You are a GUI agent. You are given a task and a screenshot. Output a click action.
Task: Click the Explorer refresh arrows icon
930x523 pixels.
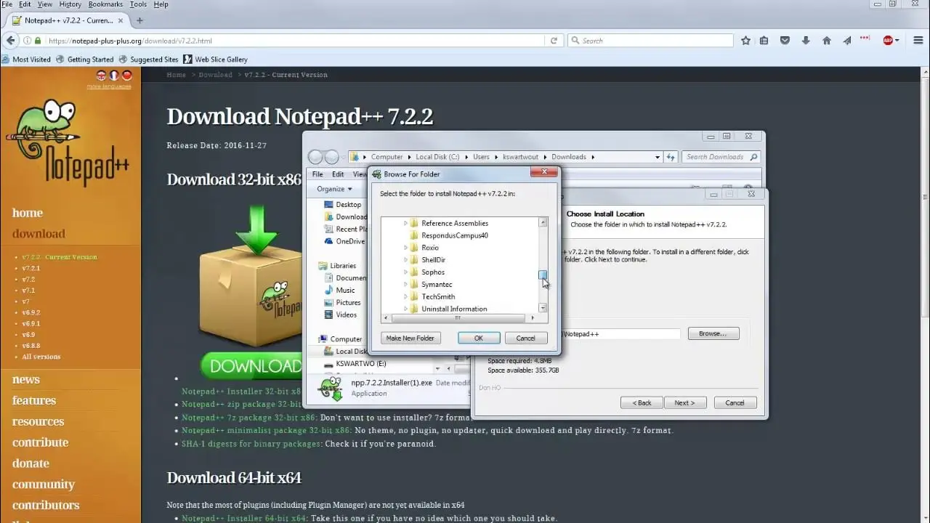[x=671, y=157]
